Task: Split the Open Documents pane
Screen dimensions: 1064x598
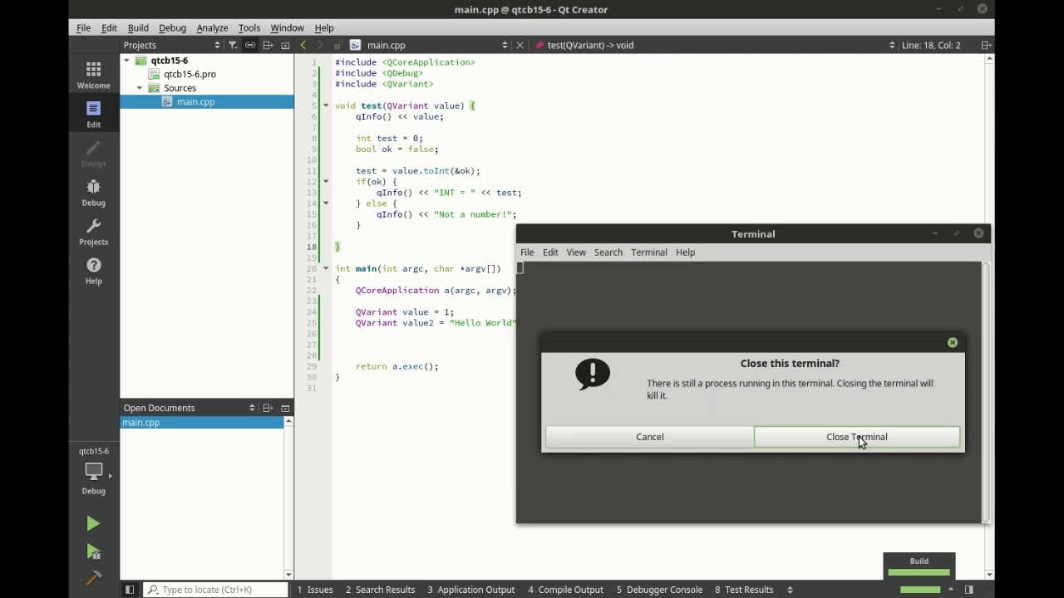Action: click(x=268, y=408)
